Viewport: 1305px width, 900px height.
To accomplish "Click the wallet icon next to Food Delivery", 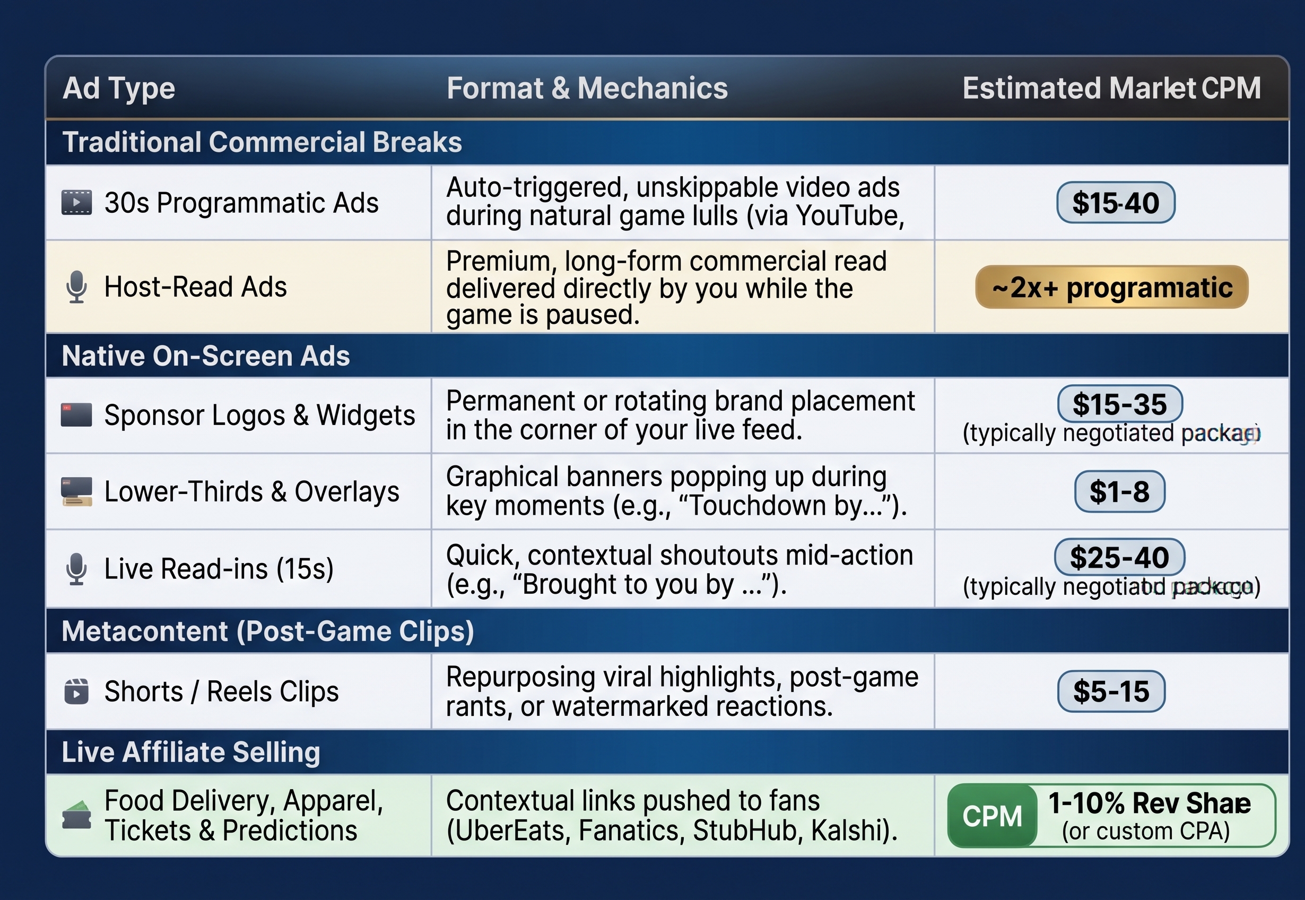I will click(x=76, y=816).
